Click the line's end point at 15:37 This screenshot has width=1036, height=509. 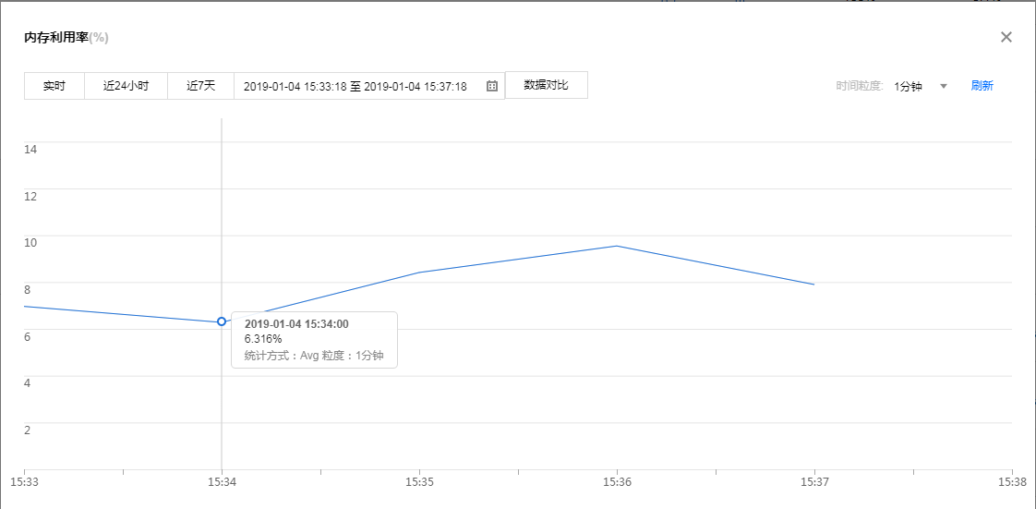click(x=813, y=285)
